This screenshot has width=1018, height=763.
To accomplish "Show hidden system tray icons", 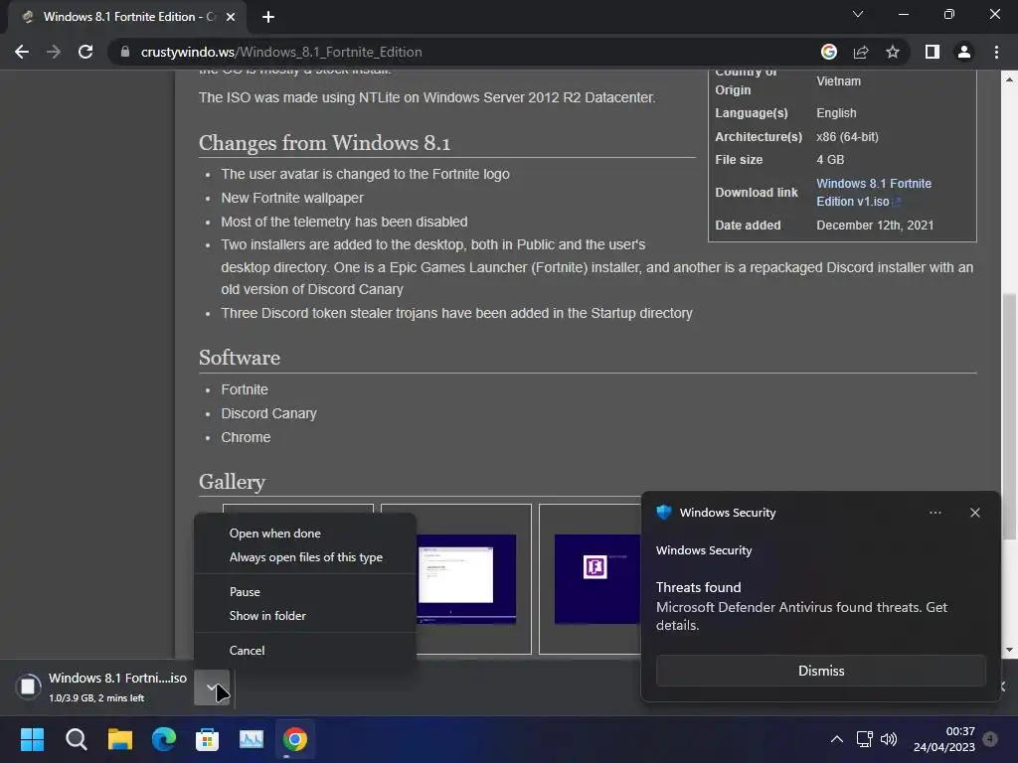I will tap(837, 739).
